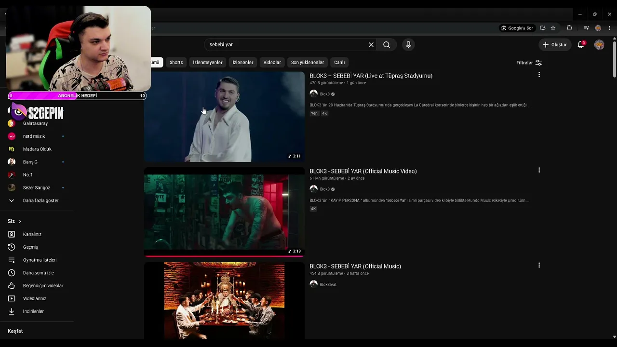Open the Official Music Video thumbnail

(224, 212)
